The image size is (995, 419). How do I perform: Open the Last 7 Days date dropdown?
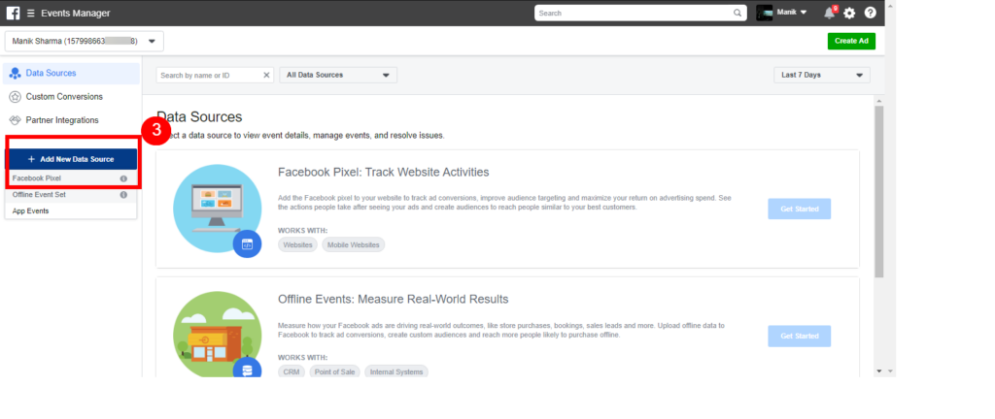tap(822, 76)
